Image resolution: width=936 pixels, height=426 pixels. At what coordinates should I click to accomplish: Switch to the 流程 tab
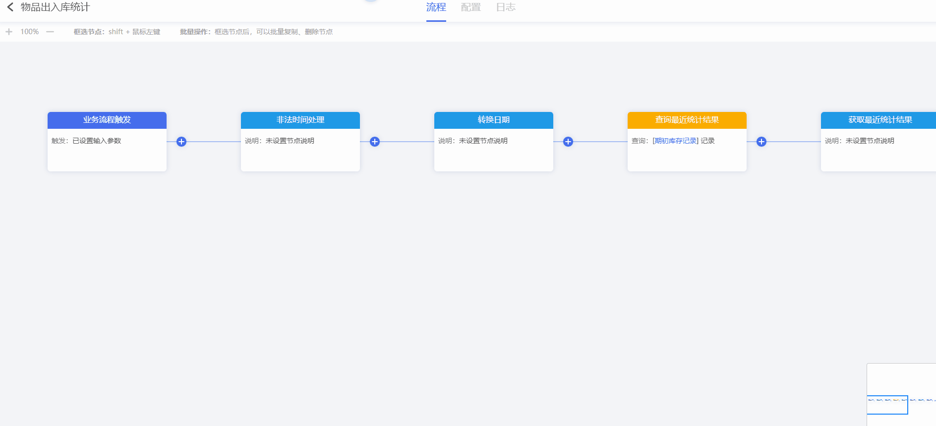[x=436, y=7]
